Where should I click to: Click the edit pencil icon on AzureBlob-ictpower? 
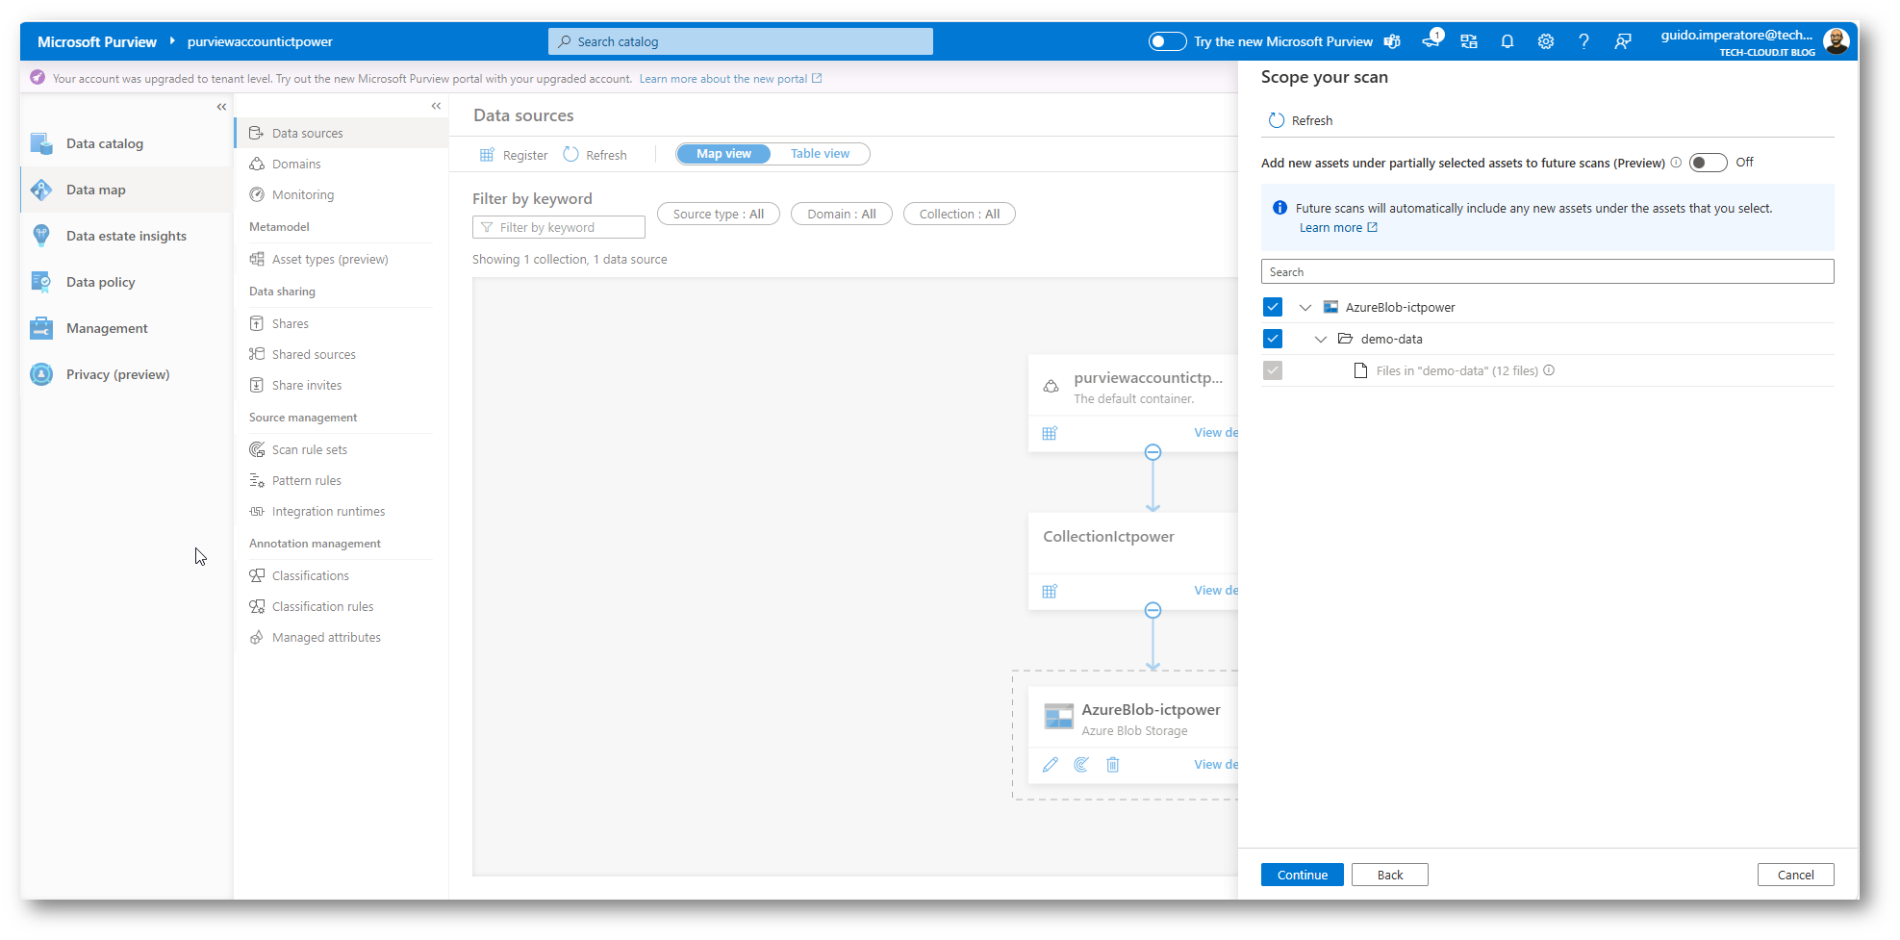(x=1050, y=765)
